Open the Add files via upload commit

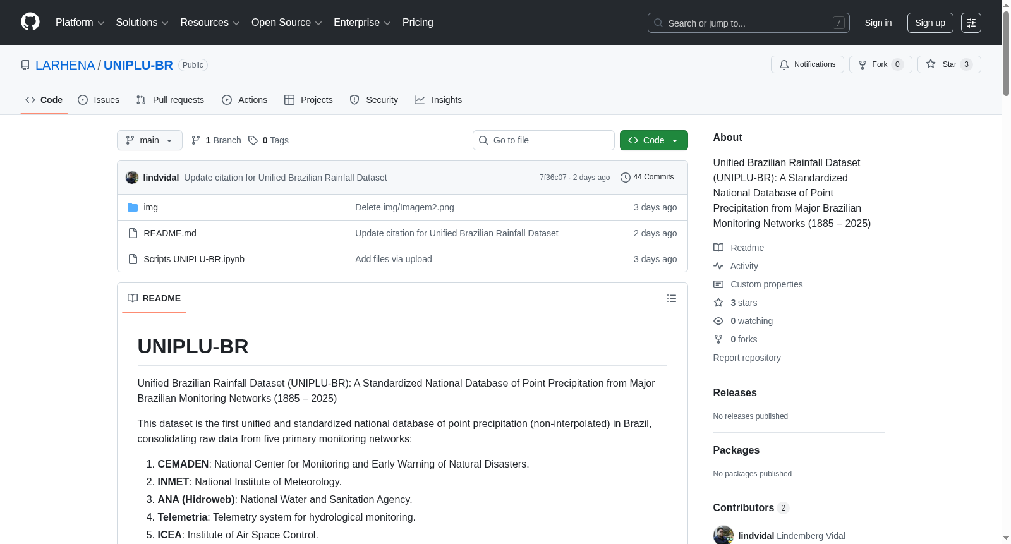coord(394,259)
